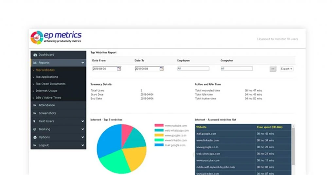Click the Dashboard gauge icon
Screen dimensions: 335x175
pos(35,55)
